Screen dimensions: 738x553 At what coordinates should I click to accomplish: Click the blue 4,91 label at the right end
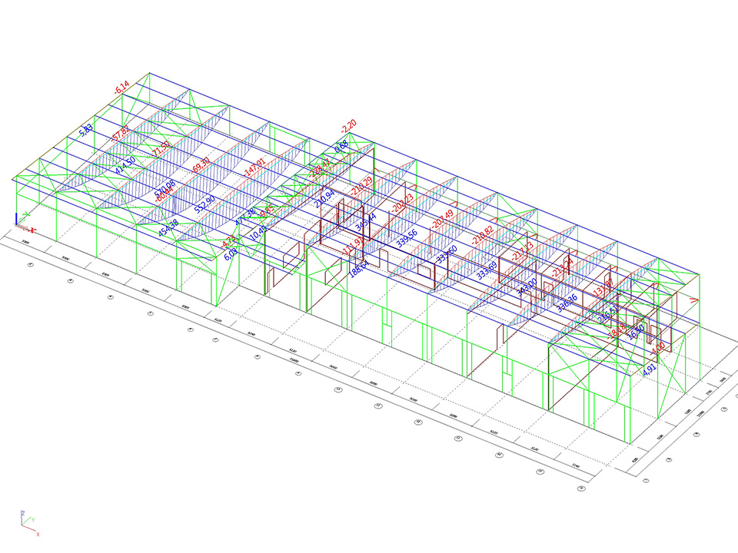(649, 369)
